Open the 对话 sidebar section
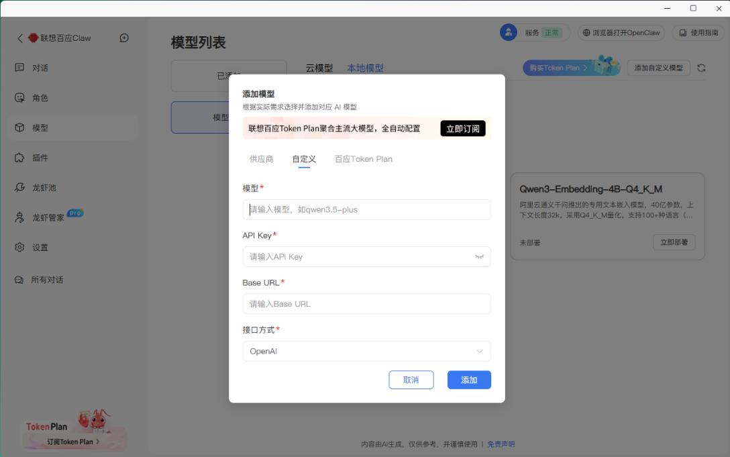 [74, 68]
